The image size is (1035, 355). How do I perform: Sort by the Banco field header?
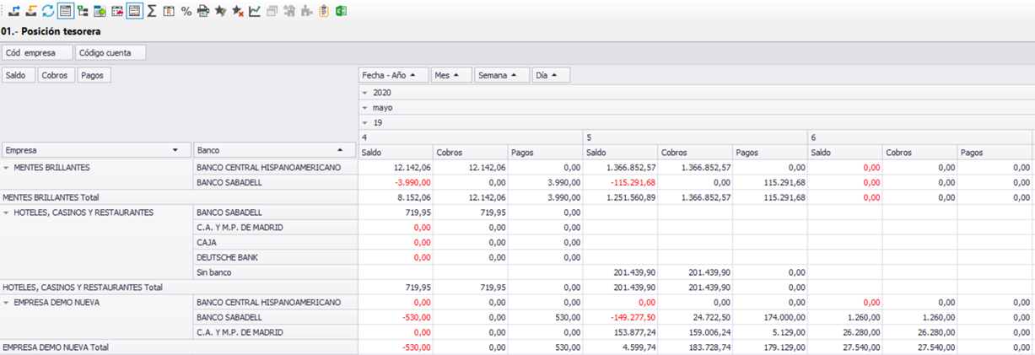(x=269, y=150)
